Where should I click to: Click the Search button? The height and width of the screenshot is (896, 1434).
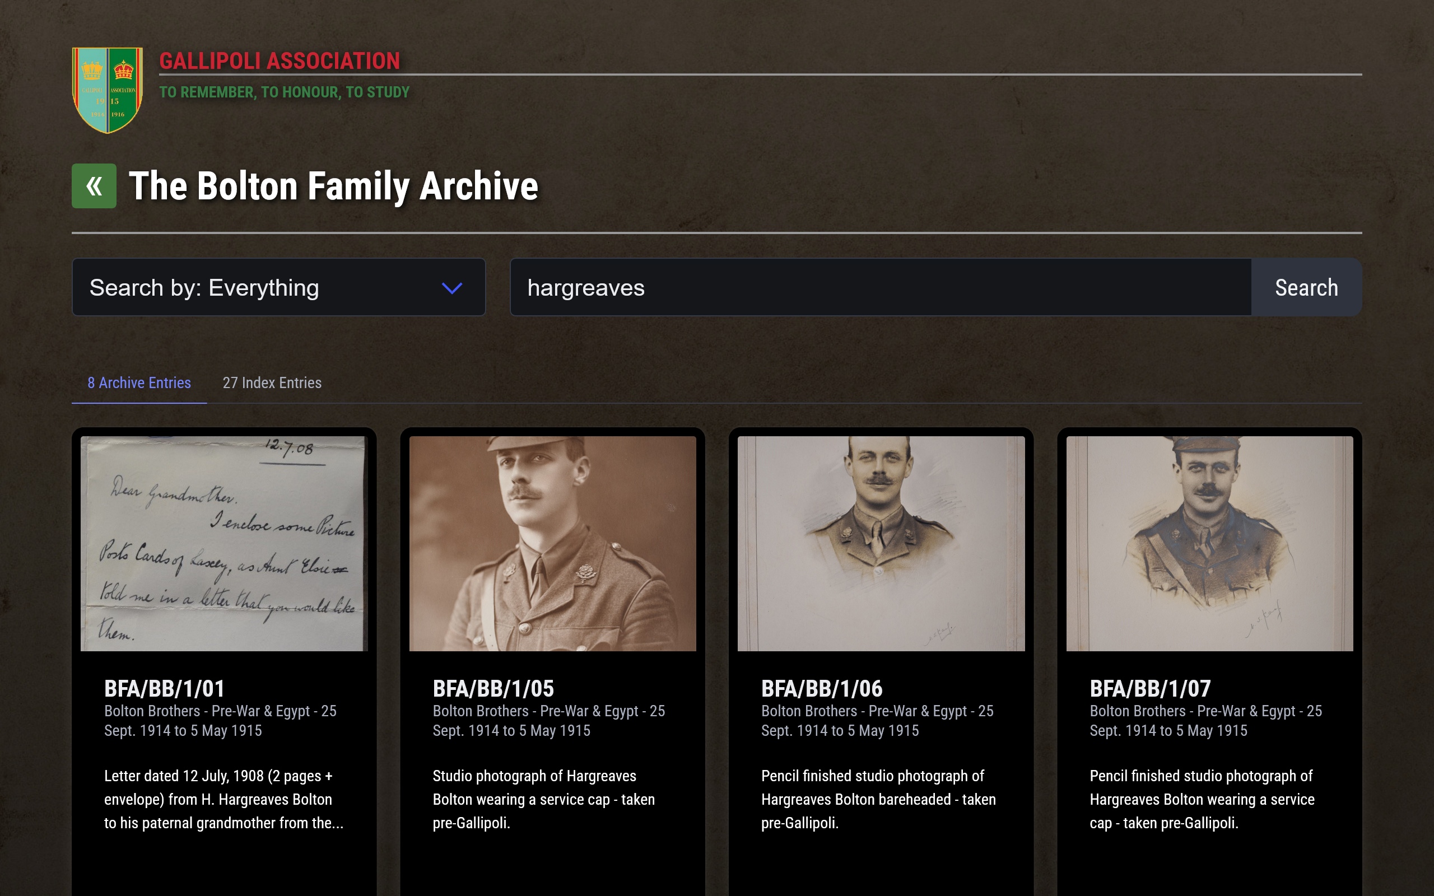[x=1307, y=287]
